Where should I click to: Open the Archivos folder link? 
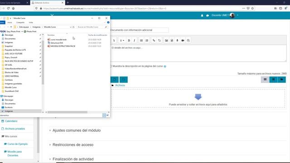coord(120,85)
